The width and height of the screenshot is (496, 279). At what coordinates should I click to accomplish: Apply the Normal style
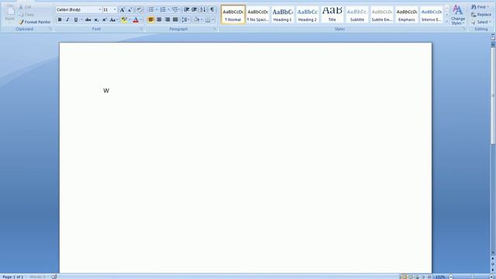pos(233,15)
